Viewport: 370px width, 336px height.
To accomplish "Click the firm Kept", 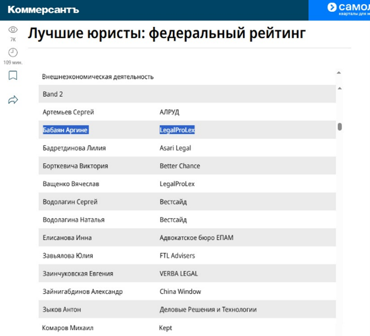I will click(166, 328).
